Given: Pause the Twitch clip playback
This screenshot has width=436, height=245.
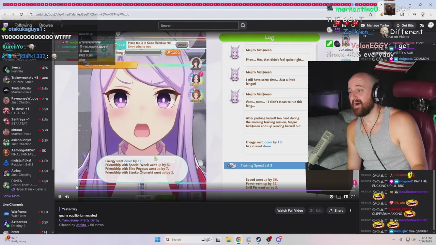Looking at the screenshot, I should (60, 197).
